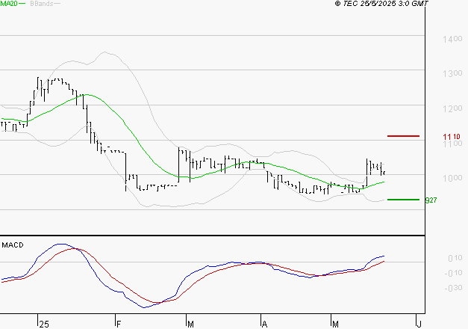Click the 010 MACD axis label

point(455,258)
